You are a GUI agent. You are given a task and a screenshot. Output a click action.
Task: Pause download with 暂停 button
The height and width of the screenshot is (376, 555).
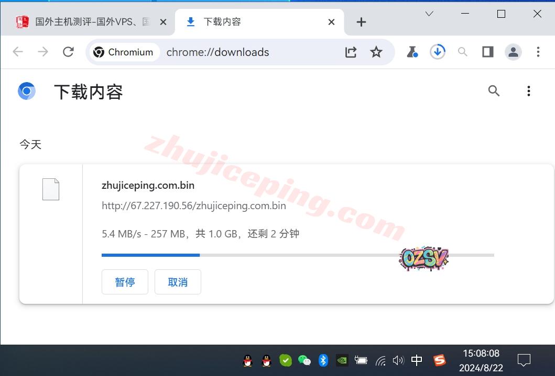tap(125, 282)
